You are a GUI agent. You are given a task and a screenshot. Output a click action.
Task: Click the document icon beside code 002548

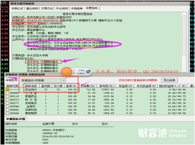tap(8, 106)
